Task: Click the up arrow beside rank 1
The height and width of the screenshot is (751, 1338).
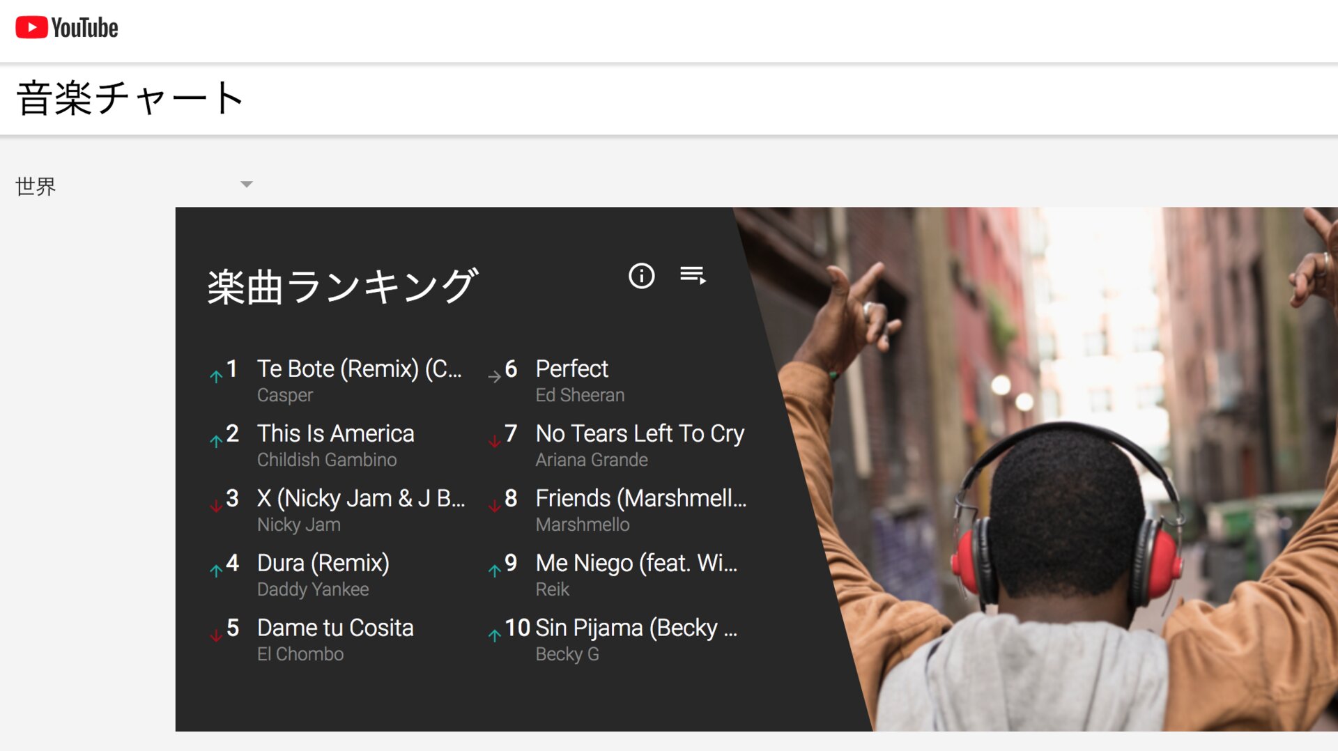Action: (x=216, y=377)
